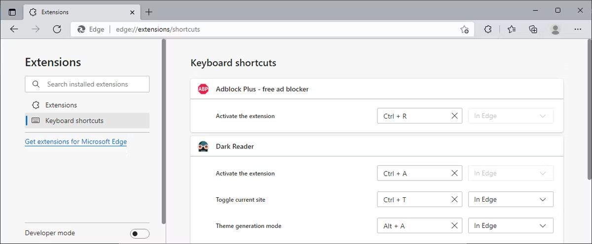Screen dimensions: 592x244
Task: Open a new tab with plus button
Action: pos(149,12)
